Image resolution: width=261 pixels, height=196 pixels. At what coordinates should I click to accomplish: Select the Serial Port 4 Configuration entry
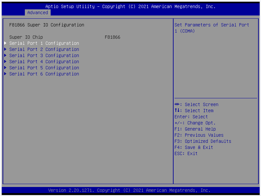click(44, 62)
